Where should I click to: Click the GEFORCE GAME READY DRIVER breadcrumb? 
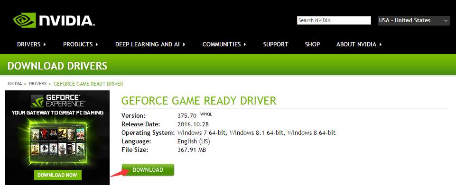pyautogui.click(x=88, y=84)
